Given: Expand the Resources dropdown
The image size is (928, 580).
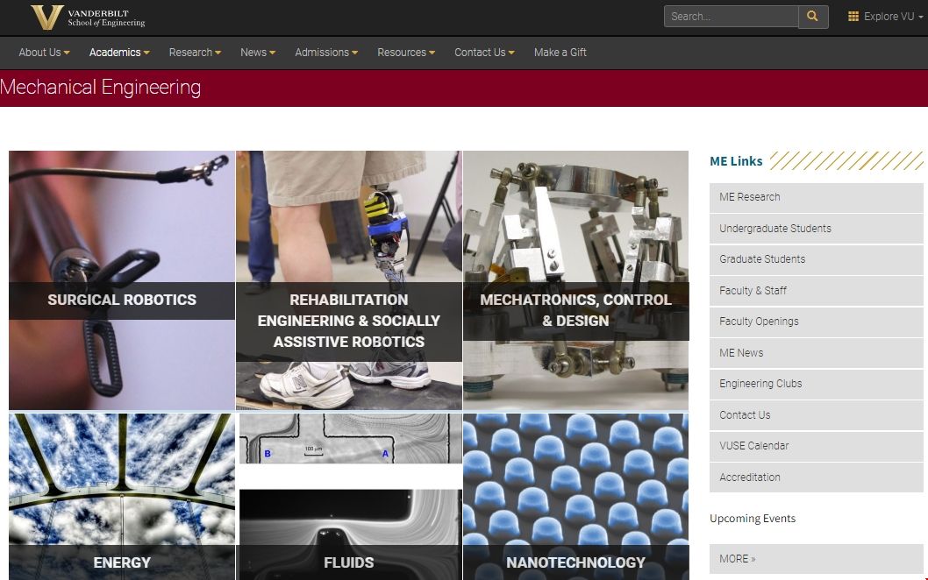Looking at the screenshot, I should pyautogui.click(x=406, y=53).
